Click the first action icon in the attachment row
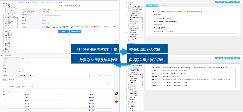243x112 pixels. [x=100, y=76]
